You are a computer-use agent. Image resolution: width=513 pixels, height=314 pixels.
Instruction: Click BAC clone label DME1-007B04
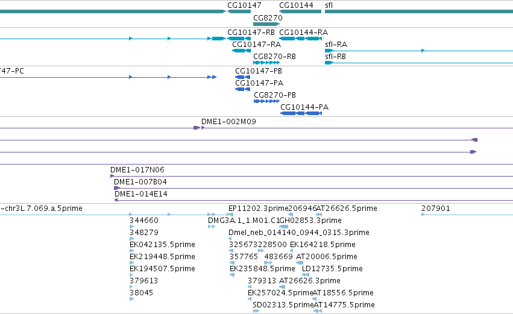[140, 182]
